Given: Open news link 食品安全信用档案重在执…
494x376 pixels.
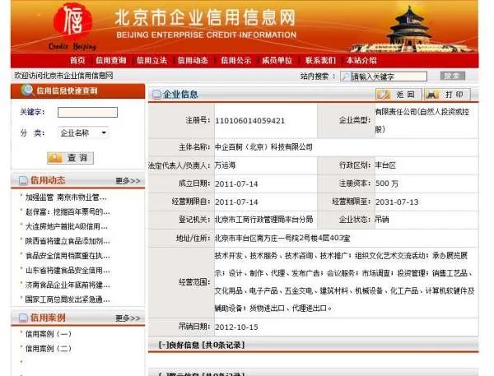Looking at the screenshot, I should (x=68, y=256).
